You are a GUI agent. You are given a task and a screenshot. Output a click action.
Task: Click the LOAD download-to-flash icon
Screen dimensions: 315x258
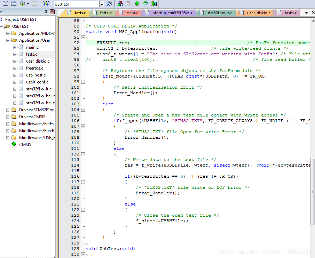(x=46, y=3)
